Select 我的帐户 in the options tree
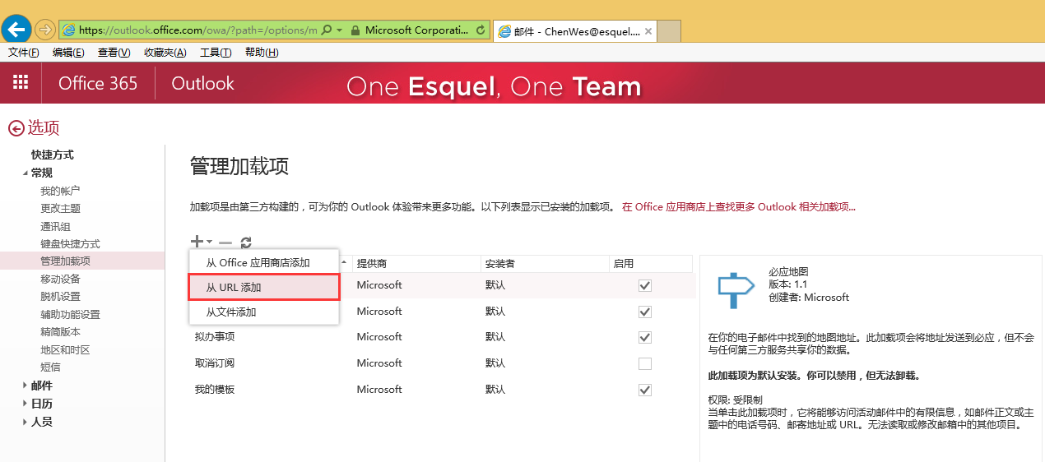Screen dimensions: 1045x462 tap(60, 191)
